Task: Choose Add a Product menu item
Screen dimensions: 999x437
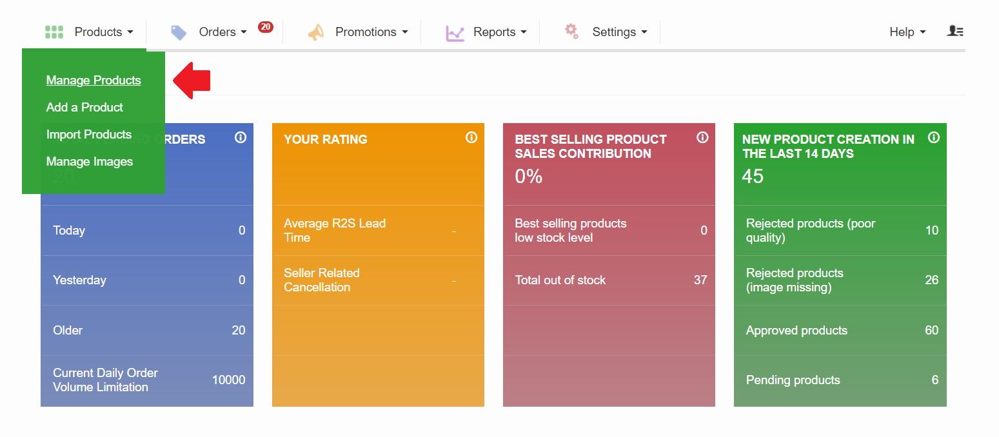Action: (84, 108)
